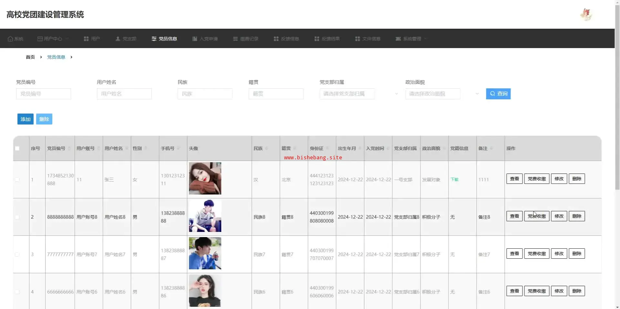The height and width of the screenshot is (309, 620).
Task: Open the 政治面貌 select dropdown
Action: pyautogui.click(x=442, y=94)
